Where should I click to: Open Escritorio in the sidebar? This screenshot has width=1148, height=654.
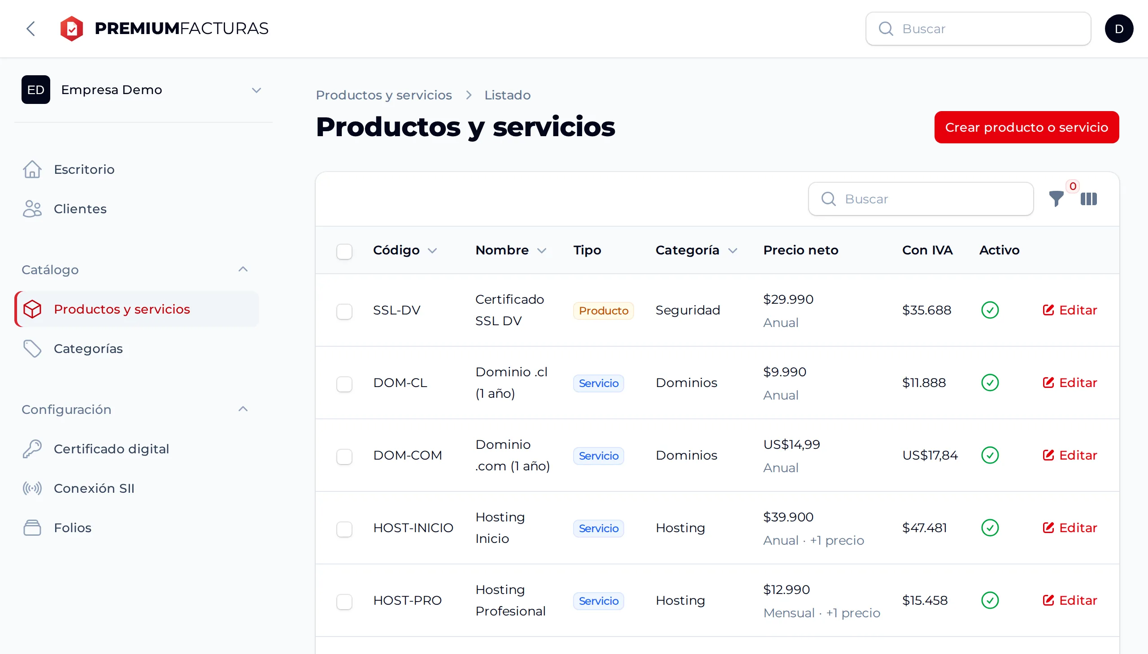click(x=137, y=169)
